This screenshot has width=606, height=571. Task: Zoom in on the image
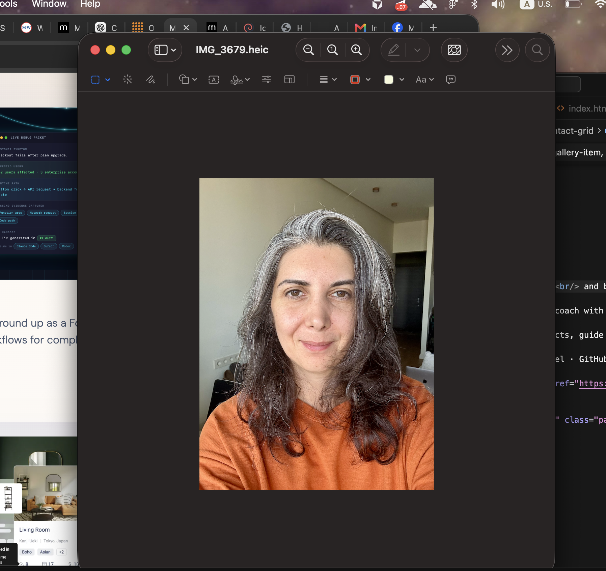[x=356, y=50]
